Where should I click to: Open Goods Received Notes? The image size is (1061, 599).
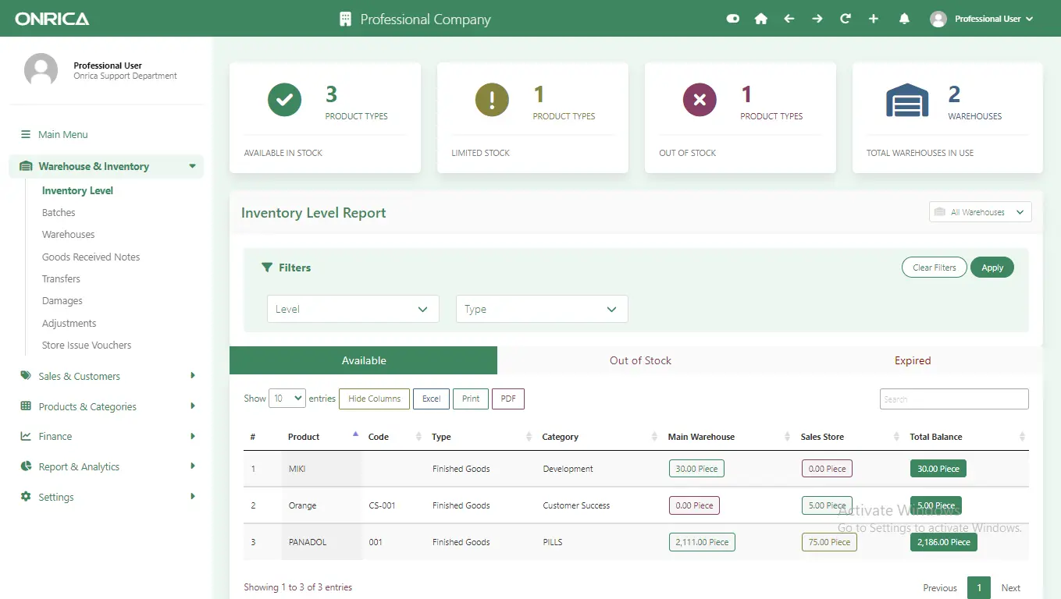click(91, 257)
